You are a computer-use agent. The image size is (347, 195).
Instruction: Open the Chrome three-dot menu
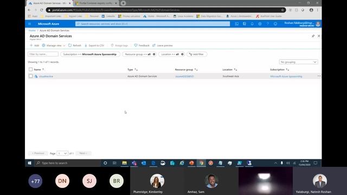click(x=317, y=10)
